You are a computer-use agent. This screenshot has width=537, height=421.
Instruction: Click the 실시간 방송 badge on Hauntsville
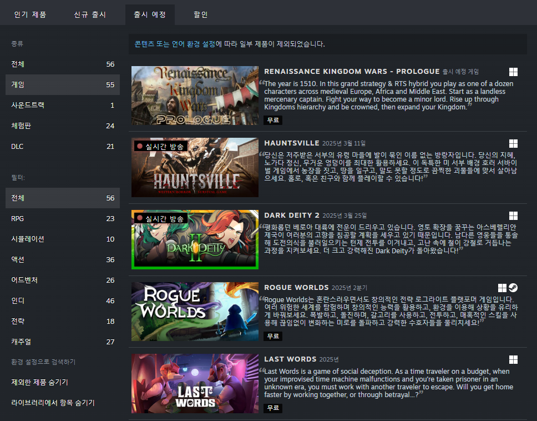coord(161,147)
